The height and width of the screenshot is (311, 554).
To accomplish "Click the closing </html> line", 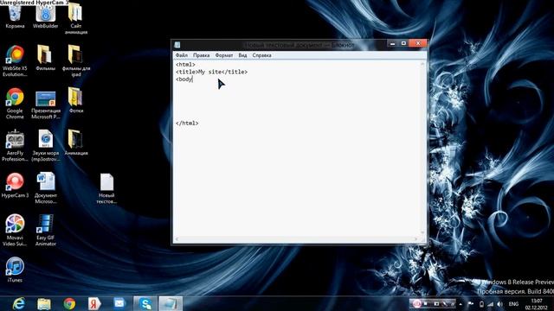I will coord(187,124).
